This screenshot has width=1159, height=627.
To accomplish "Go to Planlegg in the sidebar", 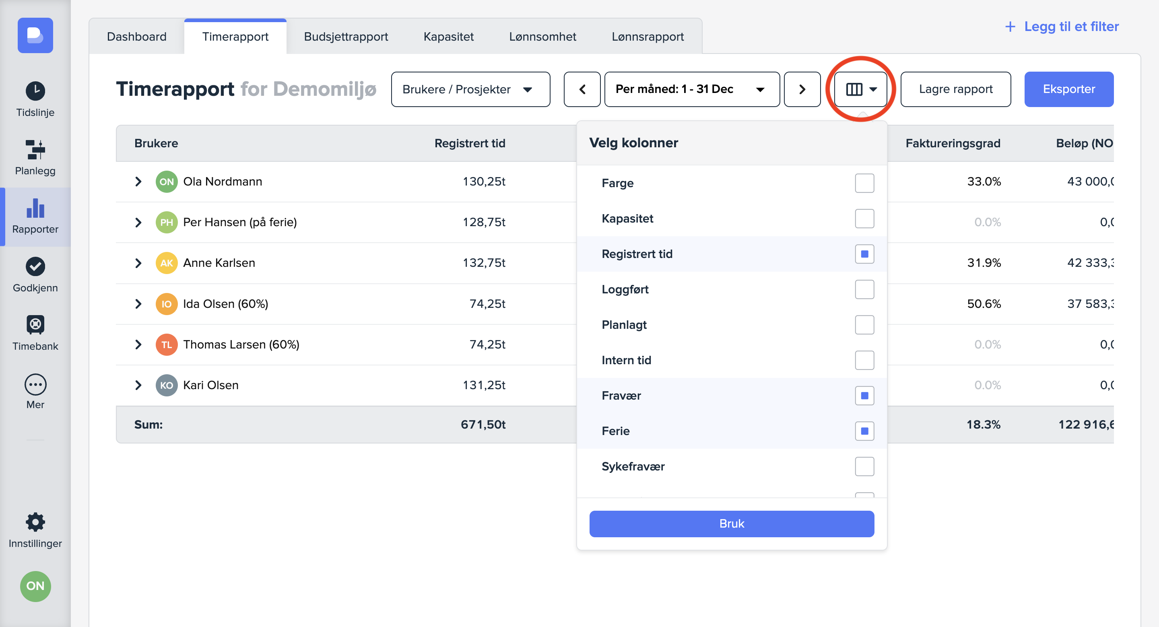I will 35,157.
